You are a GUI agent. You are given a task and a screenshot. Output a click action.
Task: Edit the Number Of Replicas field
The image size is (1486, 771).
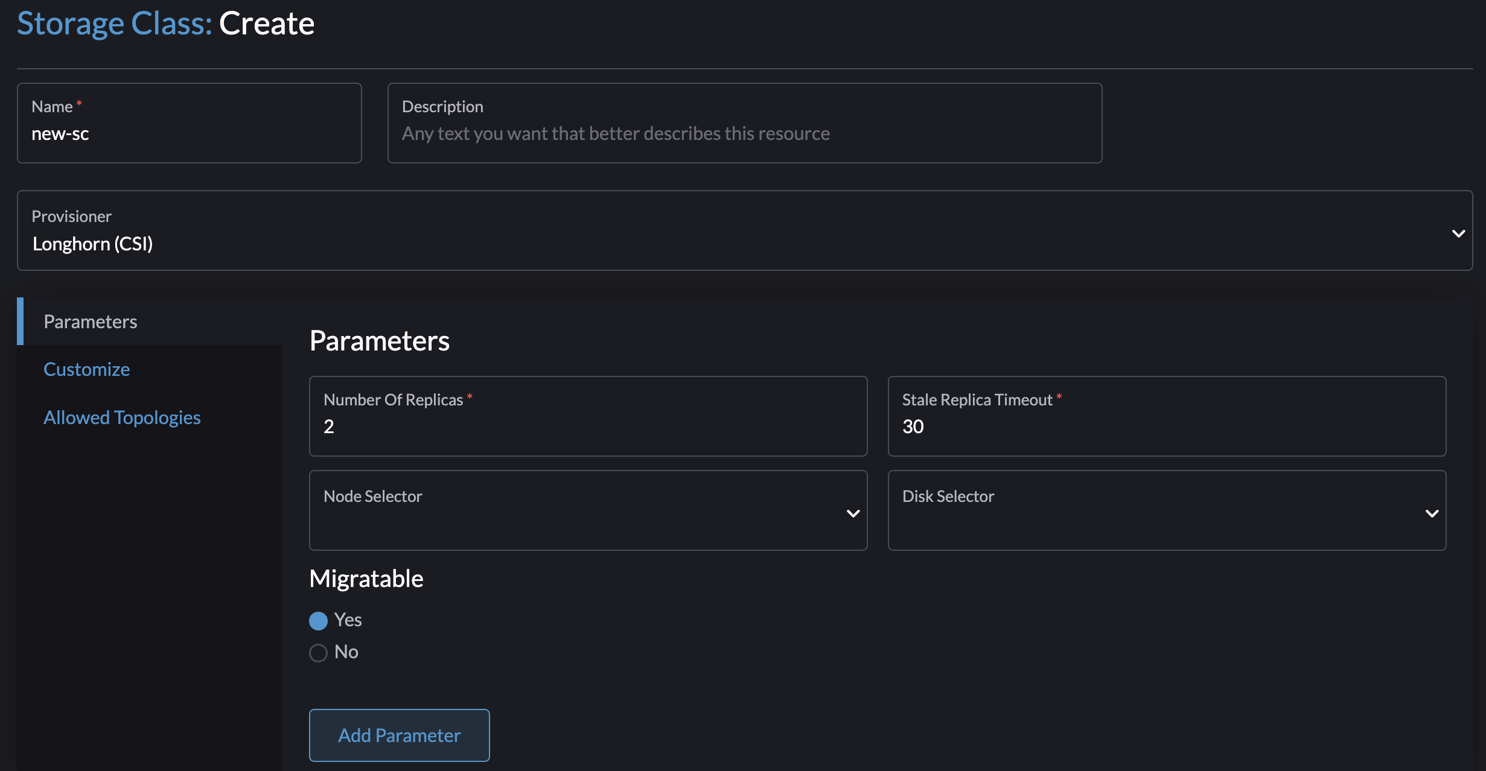(x=587, y=427)
